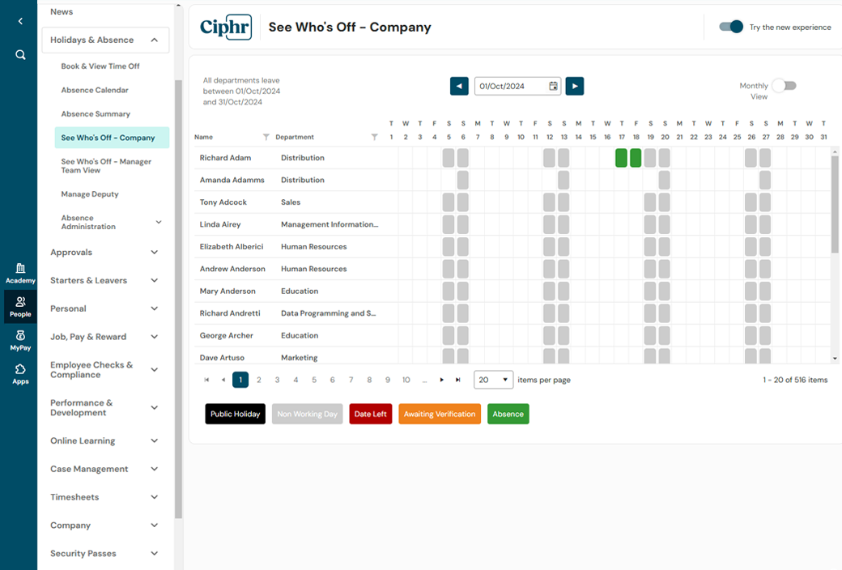842x570 pixels.
Task: Open the search icon in sidebar
Action: coord(19,56)
